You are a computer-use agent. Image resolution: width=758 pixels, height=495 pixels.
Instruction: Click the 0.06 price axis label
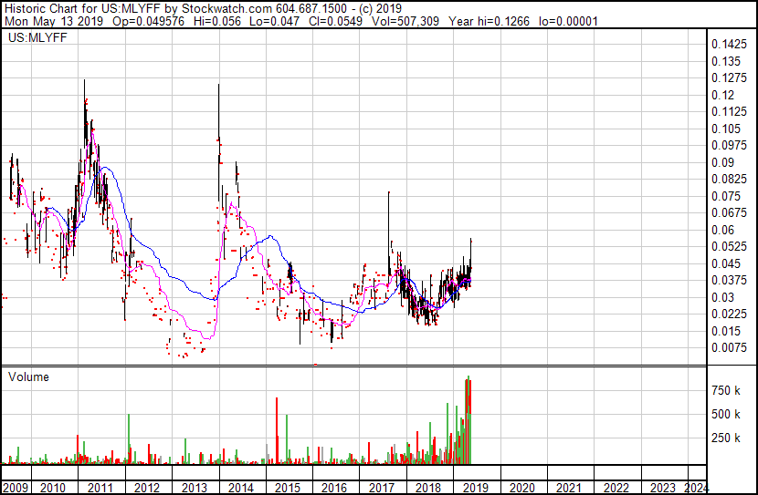722,230
